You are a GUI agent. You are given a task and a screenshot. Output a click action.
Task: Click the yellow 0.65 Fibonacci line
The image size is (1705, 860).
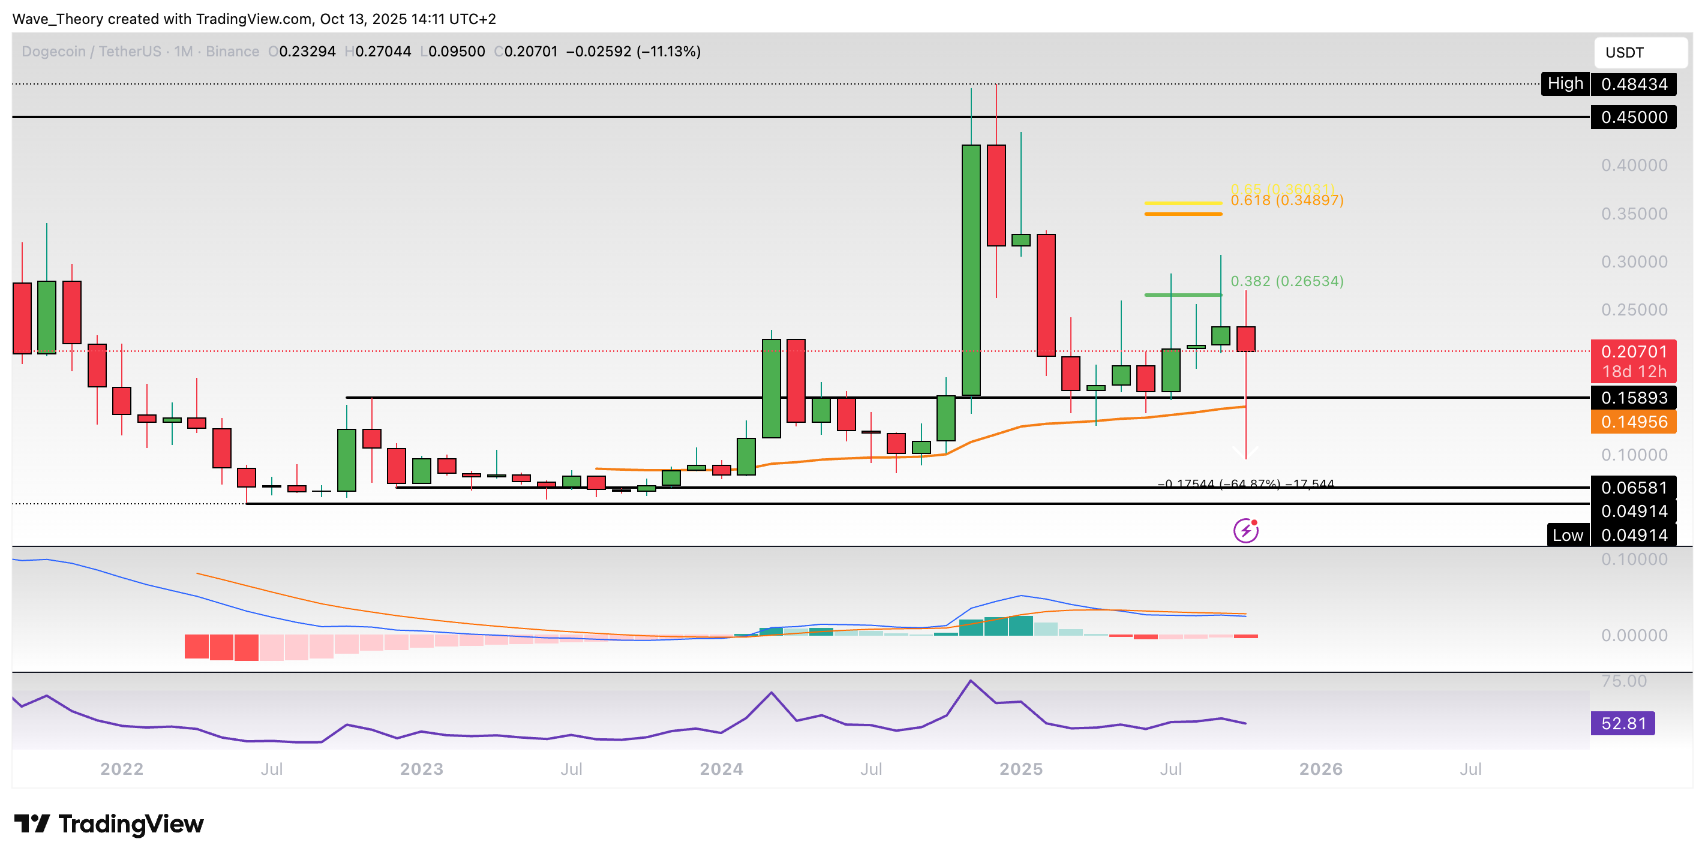[1183, 203]
